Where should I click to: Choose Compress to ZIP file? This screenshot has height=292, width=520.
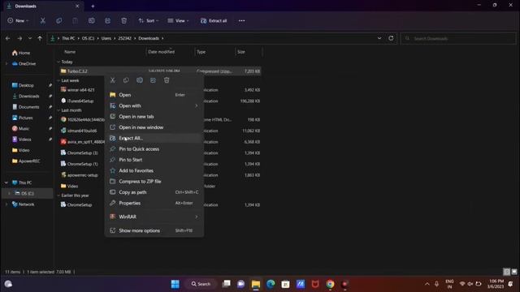click(x=154, y=182)
